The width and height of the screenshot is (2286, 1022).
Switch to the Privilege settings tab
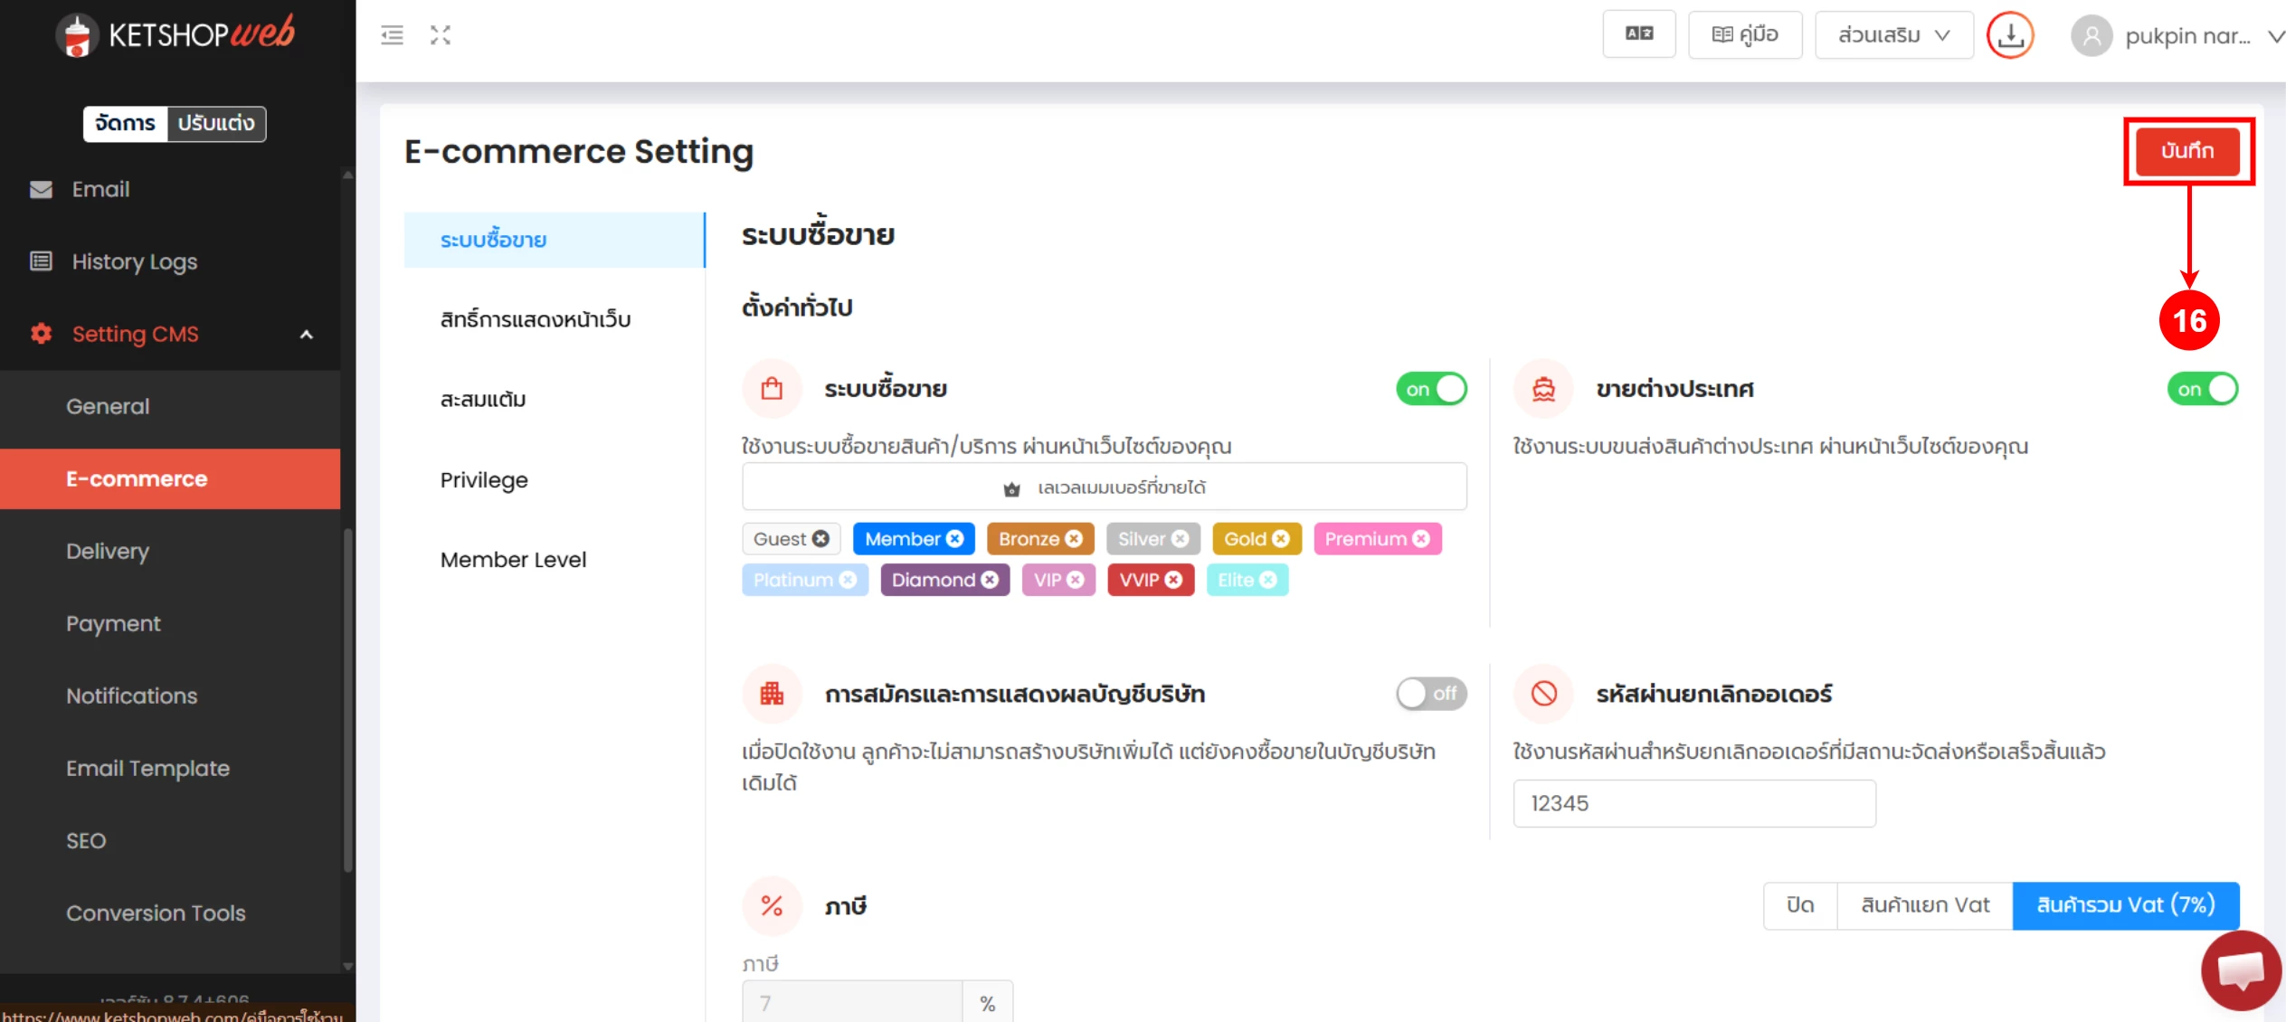point(484,480)
